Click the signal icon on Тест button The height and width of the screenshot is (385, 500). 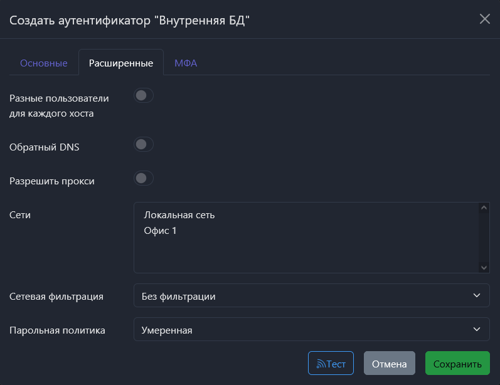321,364
